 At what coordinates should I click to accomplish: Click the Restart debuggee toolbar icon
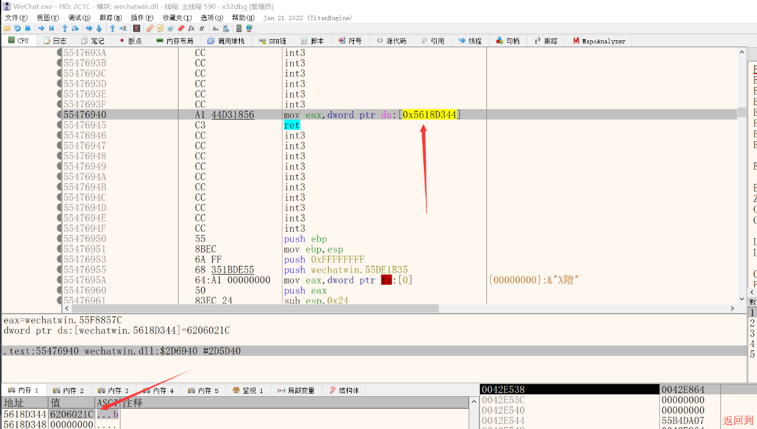pos(18,28)
